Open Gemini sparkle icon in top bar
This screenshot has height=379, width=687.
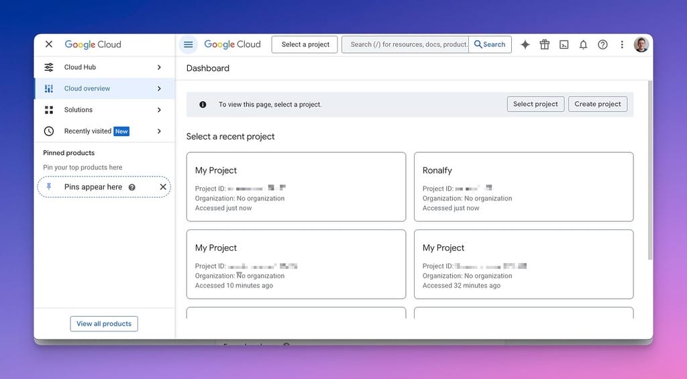(525, 44)
